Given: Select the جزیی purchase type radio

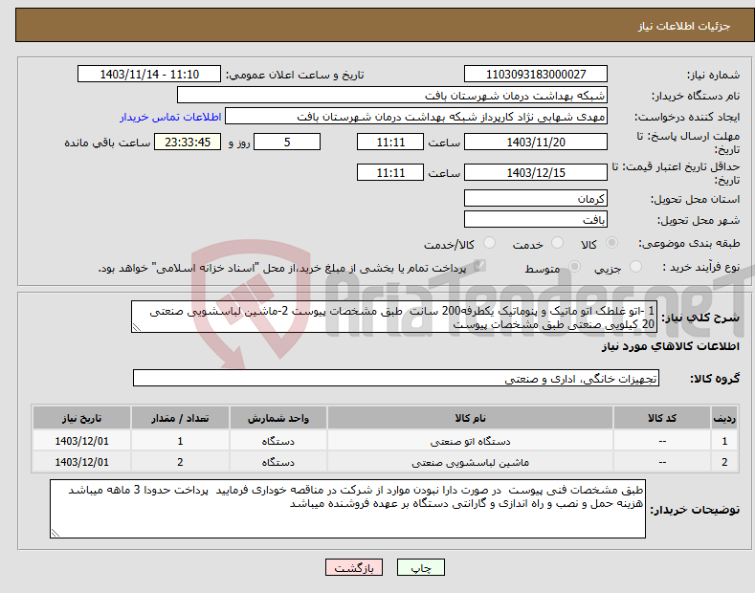Looking at the screenshot, I should [x=635, y=267].
